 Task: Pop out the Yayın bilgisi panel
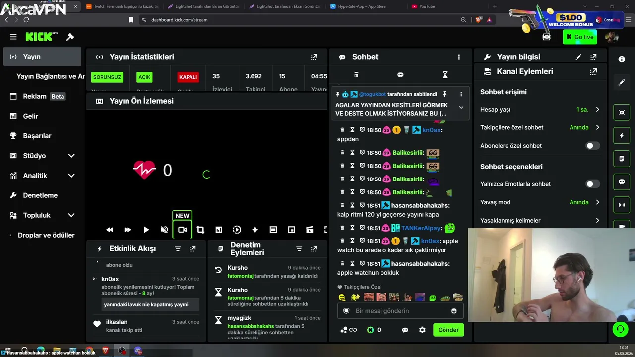click(593, 57)
